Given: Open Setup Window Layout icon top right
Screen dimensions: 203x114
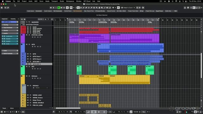Looking at the screenshot, I should (x=202, y=8).
